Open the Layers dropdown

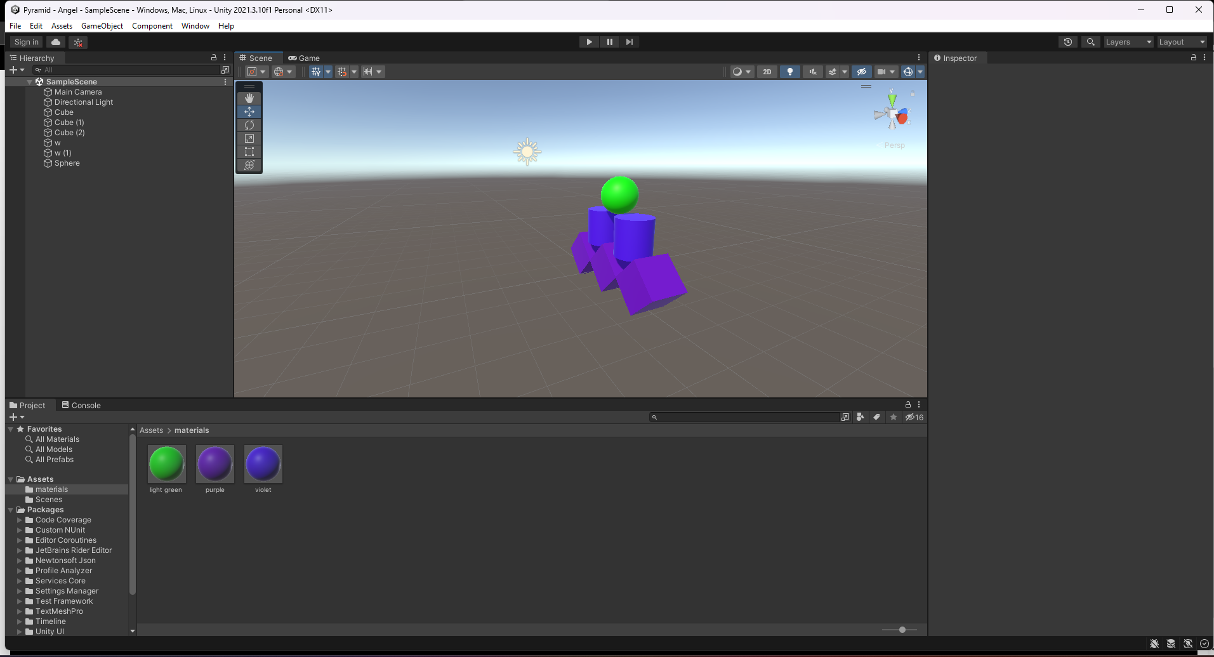click(x=1128, y=42)
